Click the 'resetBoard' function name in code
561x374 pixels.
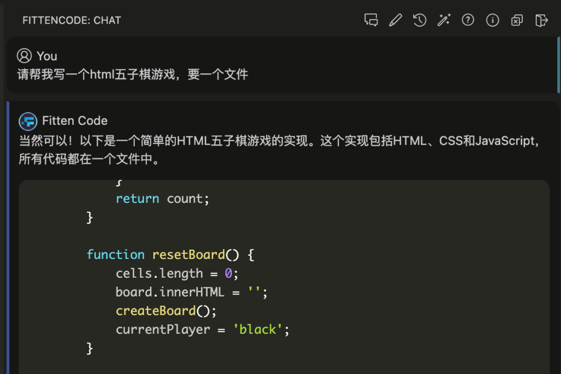point(188,255)
